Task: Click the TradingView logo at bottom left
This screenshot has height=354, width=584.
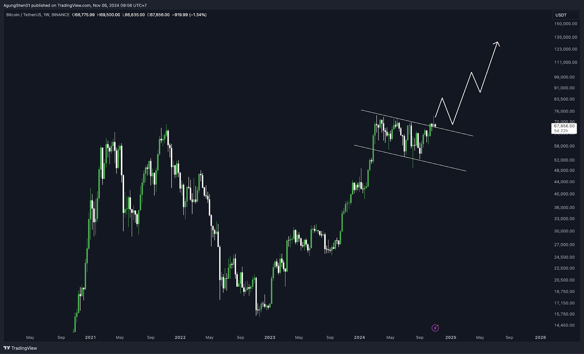Action: (x=20, y=348)
